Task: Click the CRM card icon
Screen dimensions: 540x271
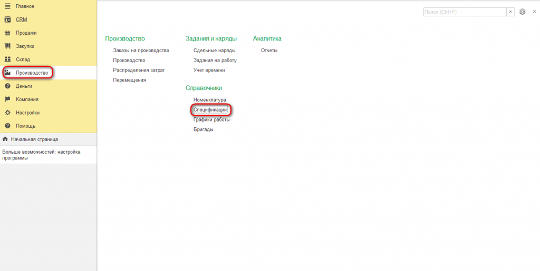Action: 7,19
